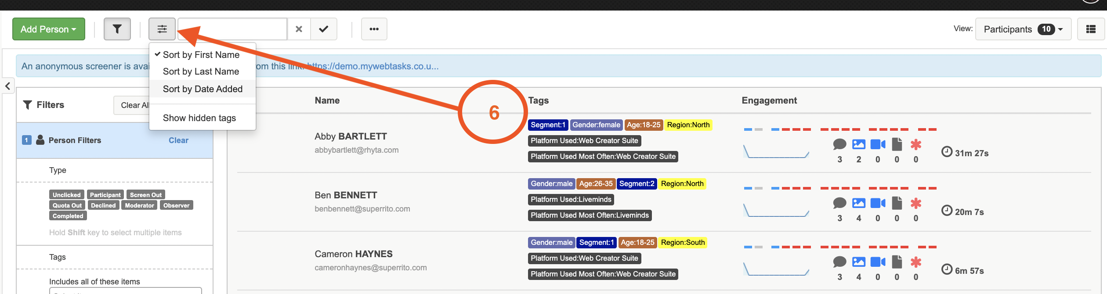Toggle the Moderator type filter tag
1107x294 pixels.
139,205
